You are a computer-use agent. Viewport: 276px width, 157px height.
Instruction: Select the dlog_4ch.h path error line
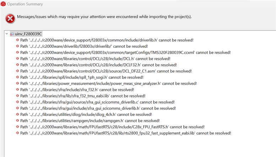[x=86, y=115]
